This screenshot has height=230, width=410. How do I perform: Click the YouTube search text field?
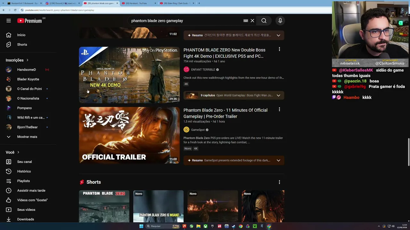point(186,21)
